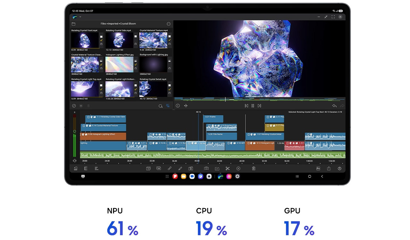410x240 pixels.
Task: Go to the Files breadcrumb
Action: [x=103, y=24]
